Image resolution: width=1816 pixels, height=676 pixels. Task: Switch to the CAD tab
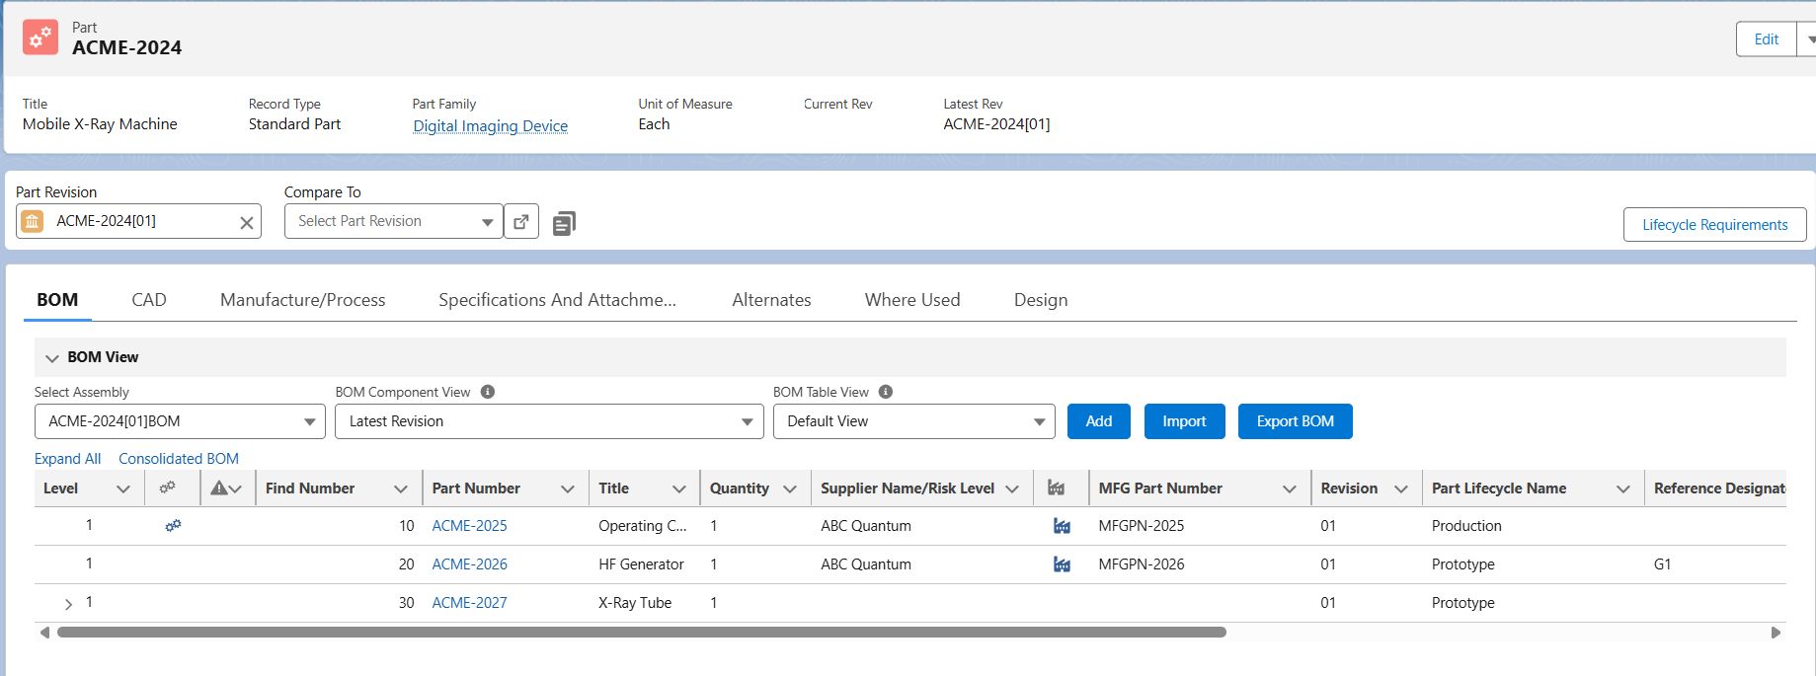[x=149, y=300]
